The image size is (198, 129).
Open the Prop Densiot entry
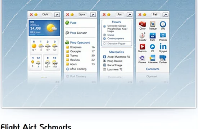click(x=113, y=61)
